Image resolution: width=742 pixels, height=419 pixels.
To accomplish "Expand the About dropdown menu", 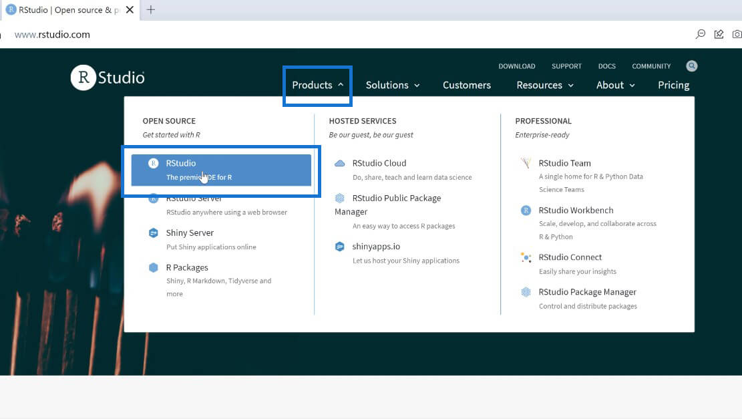I will click(x=615, y=86).
